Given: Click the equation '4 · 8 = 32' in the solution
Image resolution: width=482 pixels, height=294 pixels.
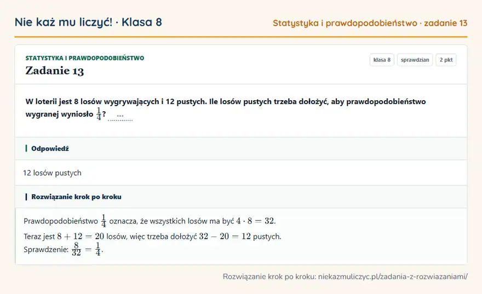Looking at the screenshot, I should point(255,221).
